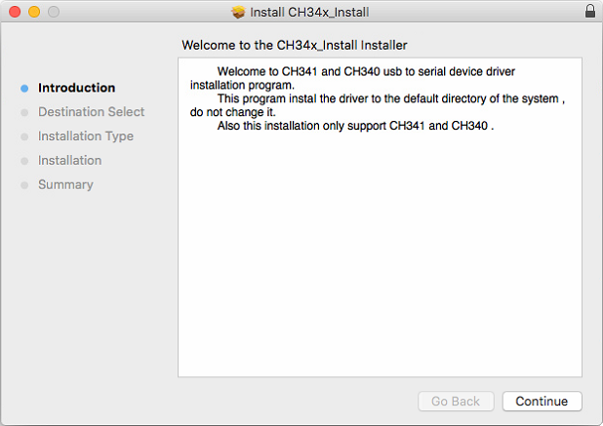Select the Summary step in sidebar
The image size is (603, 426).
pyautogui.click(x=65, y=185)
